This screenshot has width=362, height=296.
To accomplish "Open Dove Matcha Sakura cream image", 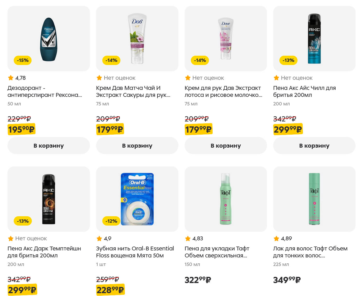I will 137,39.
